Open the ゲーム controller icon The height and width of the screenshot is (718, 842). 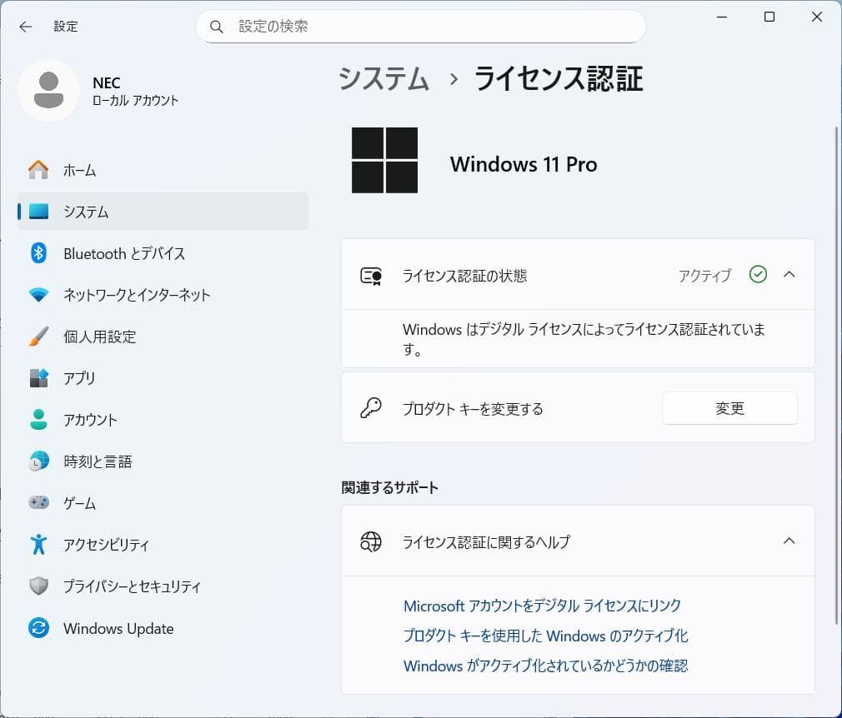(39, 503)
